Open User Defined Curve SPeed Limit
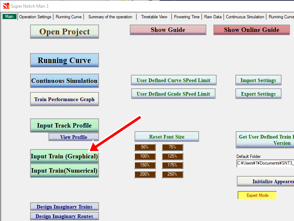Viewport: 294px width, 221px height. 174,80
